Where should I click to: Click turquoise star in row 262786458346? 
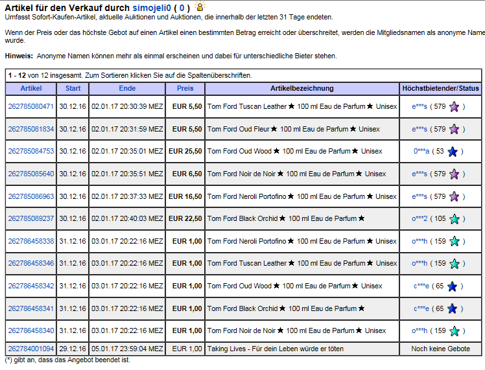coord(455,264)
